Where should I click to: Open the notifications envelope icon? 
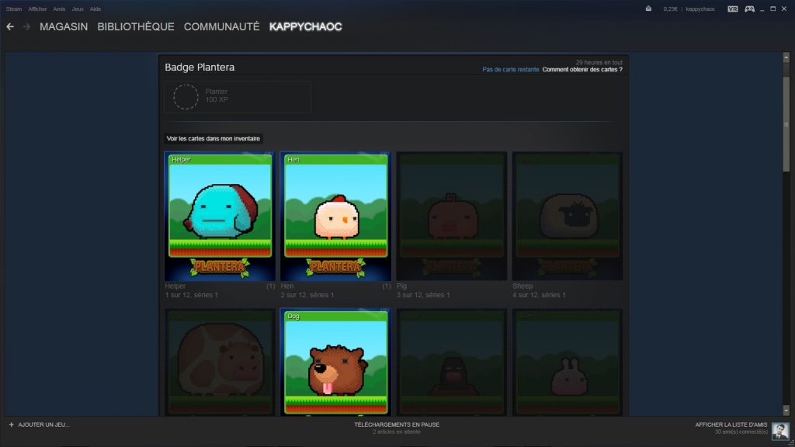point(648,9)
